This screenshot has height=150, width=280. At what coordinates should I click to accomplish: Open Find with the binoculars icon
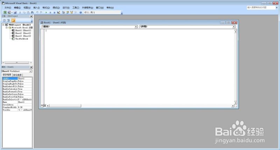[x=32, y=13]
